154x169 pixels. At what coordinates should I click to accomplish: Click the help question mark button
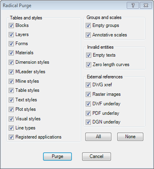pos(133,6)
